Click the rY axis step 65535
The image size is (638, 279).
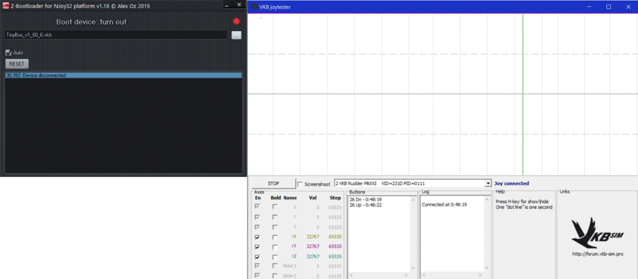[335, 247]
